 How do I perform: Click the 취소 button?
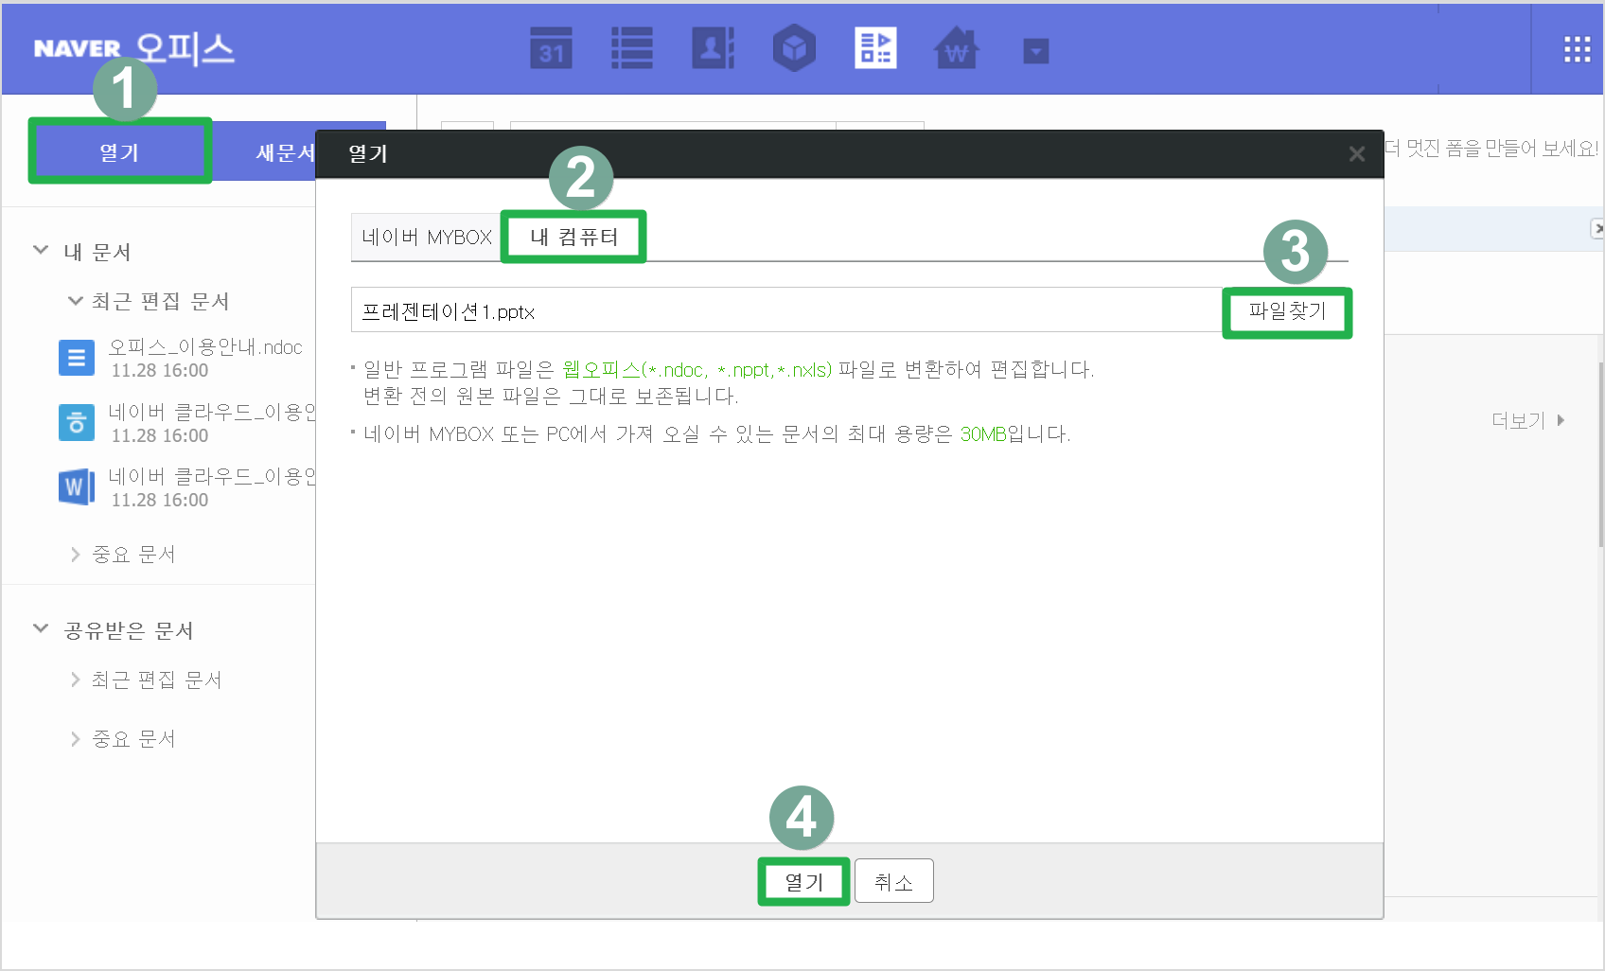(x=893, y=881)
